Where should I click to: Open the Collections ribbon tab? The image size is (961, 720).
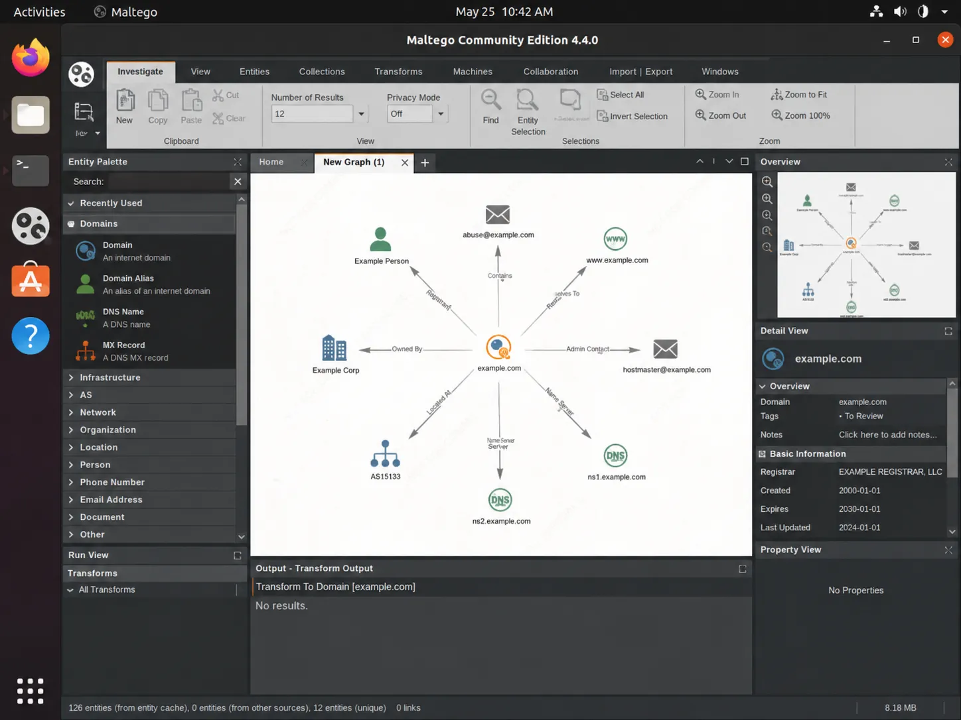(x=322, y=72)
